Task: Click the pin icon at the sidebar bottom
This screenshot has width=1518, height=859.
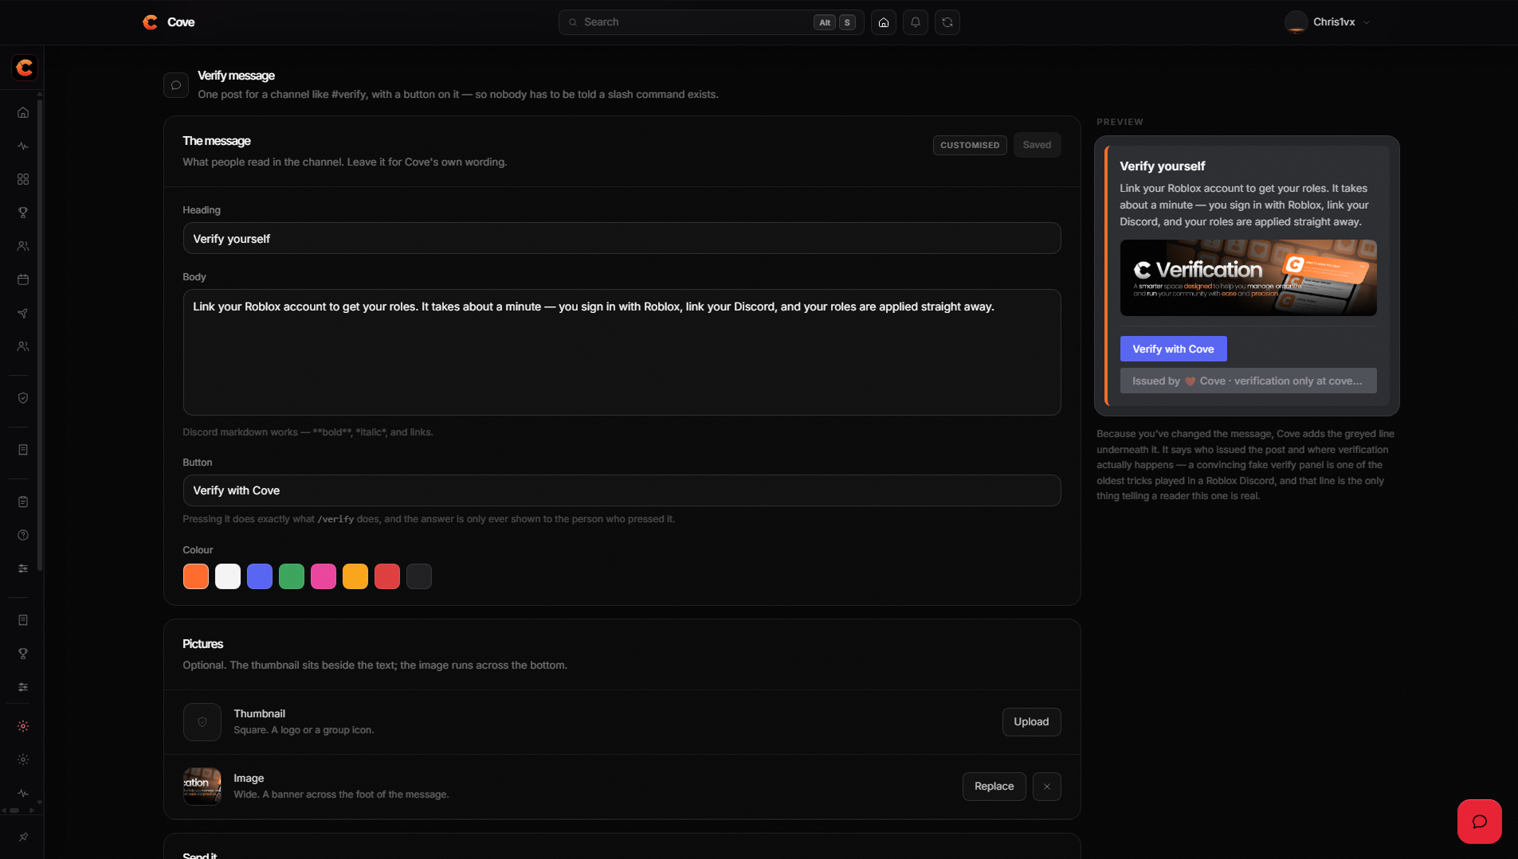Action: (23, 837)
